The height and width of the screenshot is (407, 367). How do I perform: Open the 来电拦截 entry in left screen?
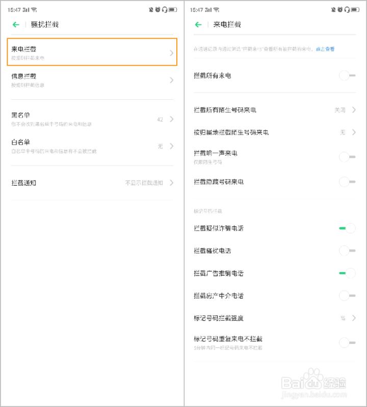tap(92, 52)
